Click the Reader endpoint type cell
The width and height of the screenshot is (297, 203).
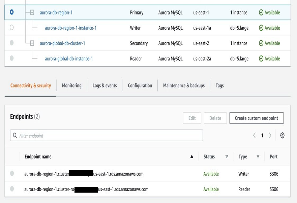point(244,189)
